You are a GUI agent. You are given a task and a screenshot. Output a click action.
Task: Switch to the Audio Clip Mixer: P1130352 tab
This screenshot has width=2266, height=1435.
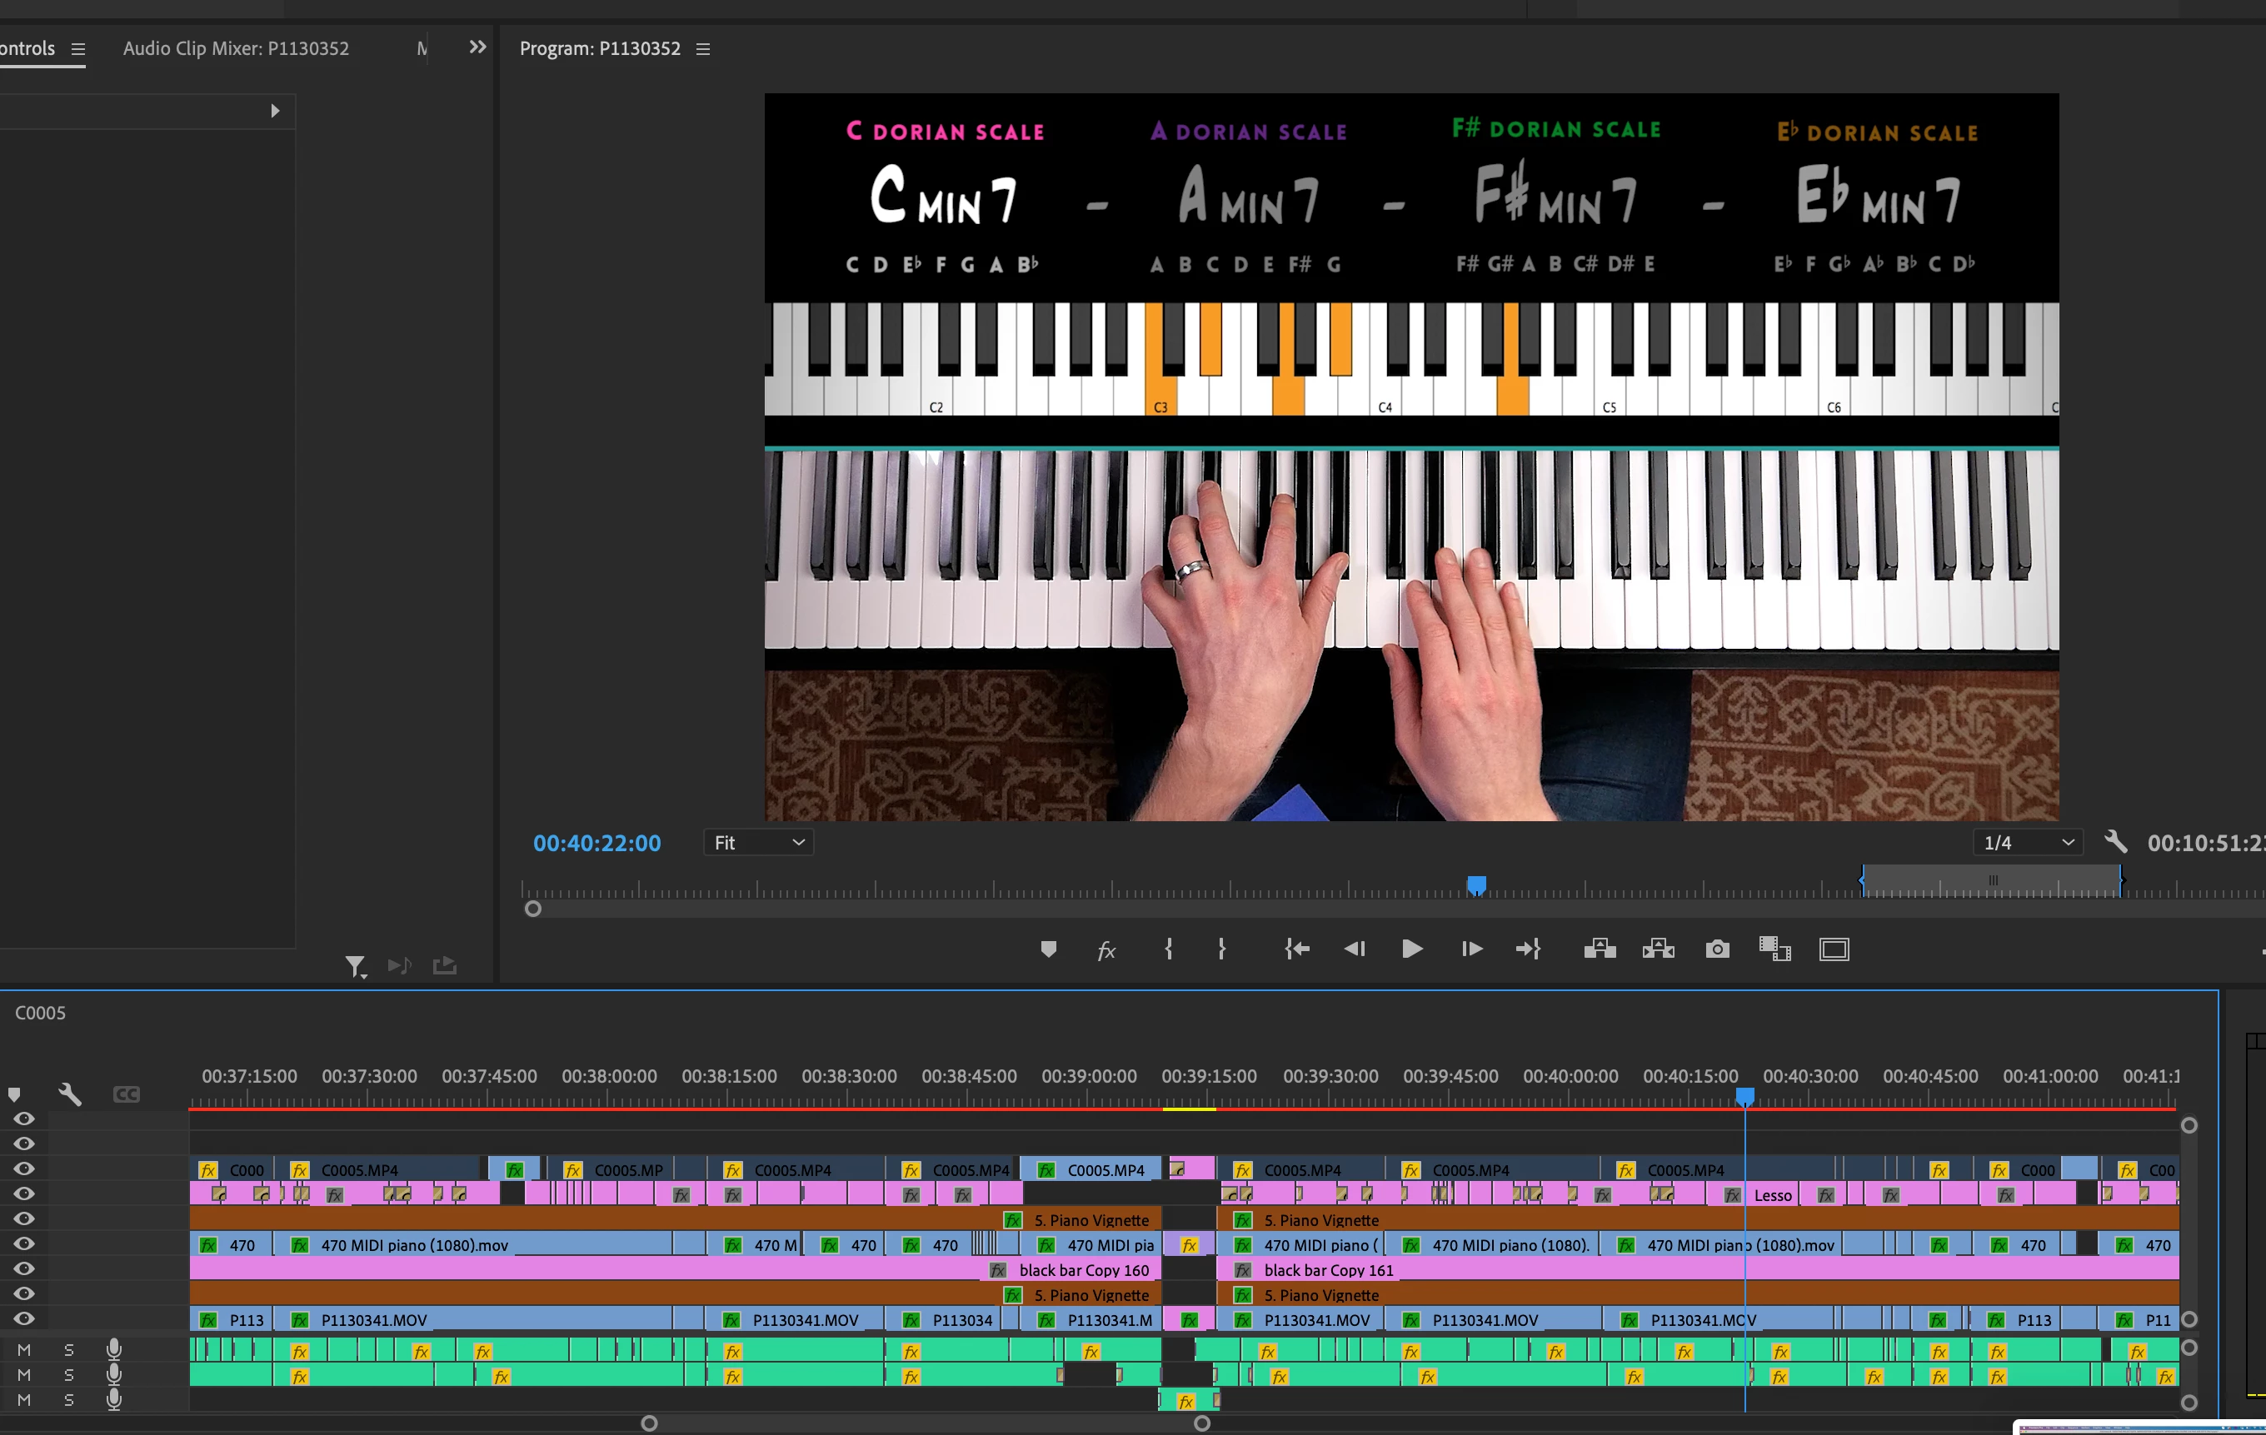point(235,48)
